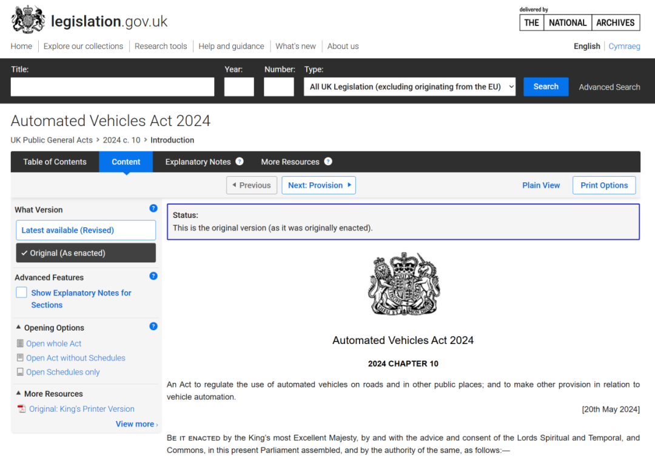Open Research tools menu item
Image resolution: width=655 pixels, height=467 pixels.
(x=161, y=46)
